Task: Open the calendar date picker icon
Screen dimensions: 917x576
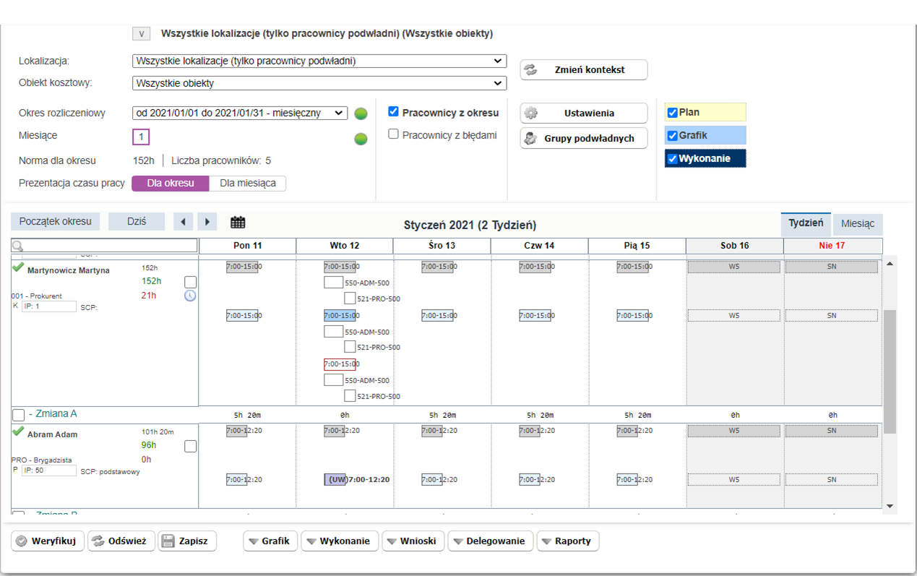Action: 238,222
